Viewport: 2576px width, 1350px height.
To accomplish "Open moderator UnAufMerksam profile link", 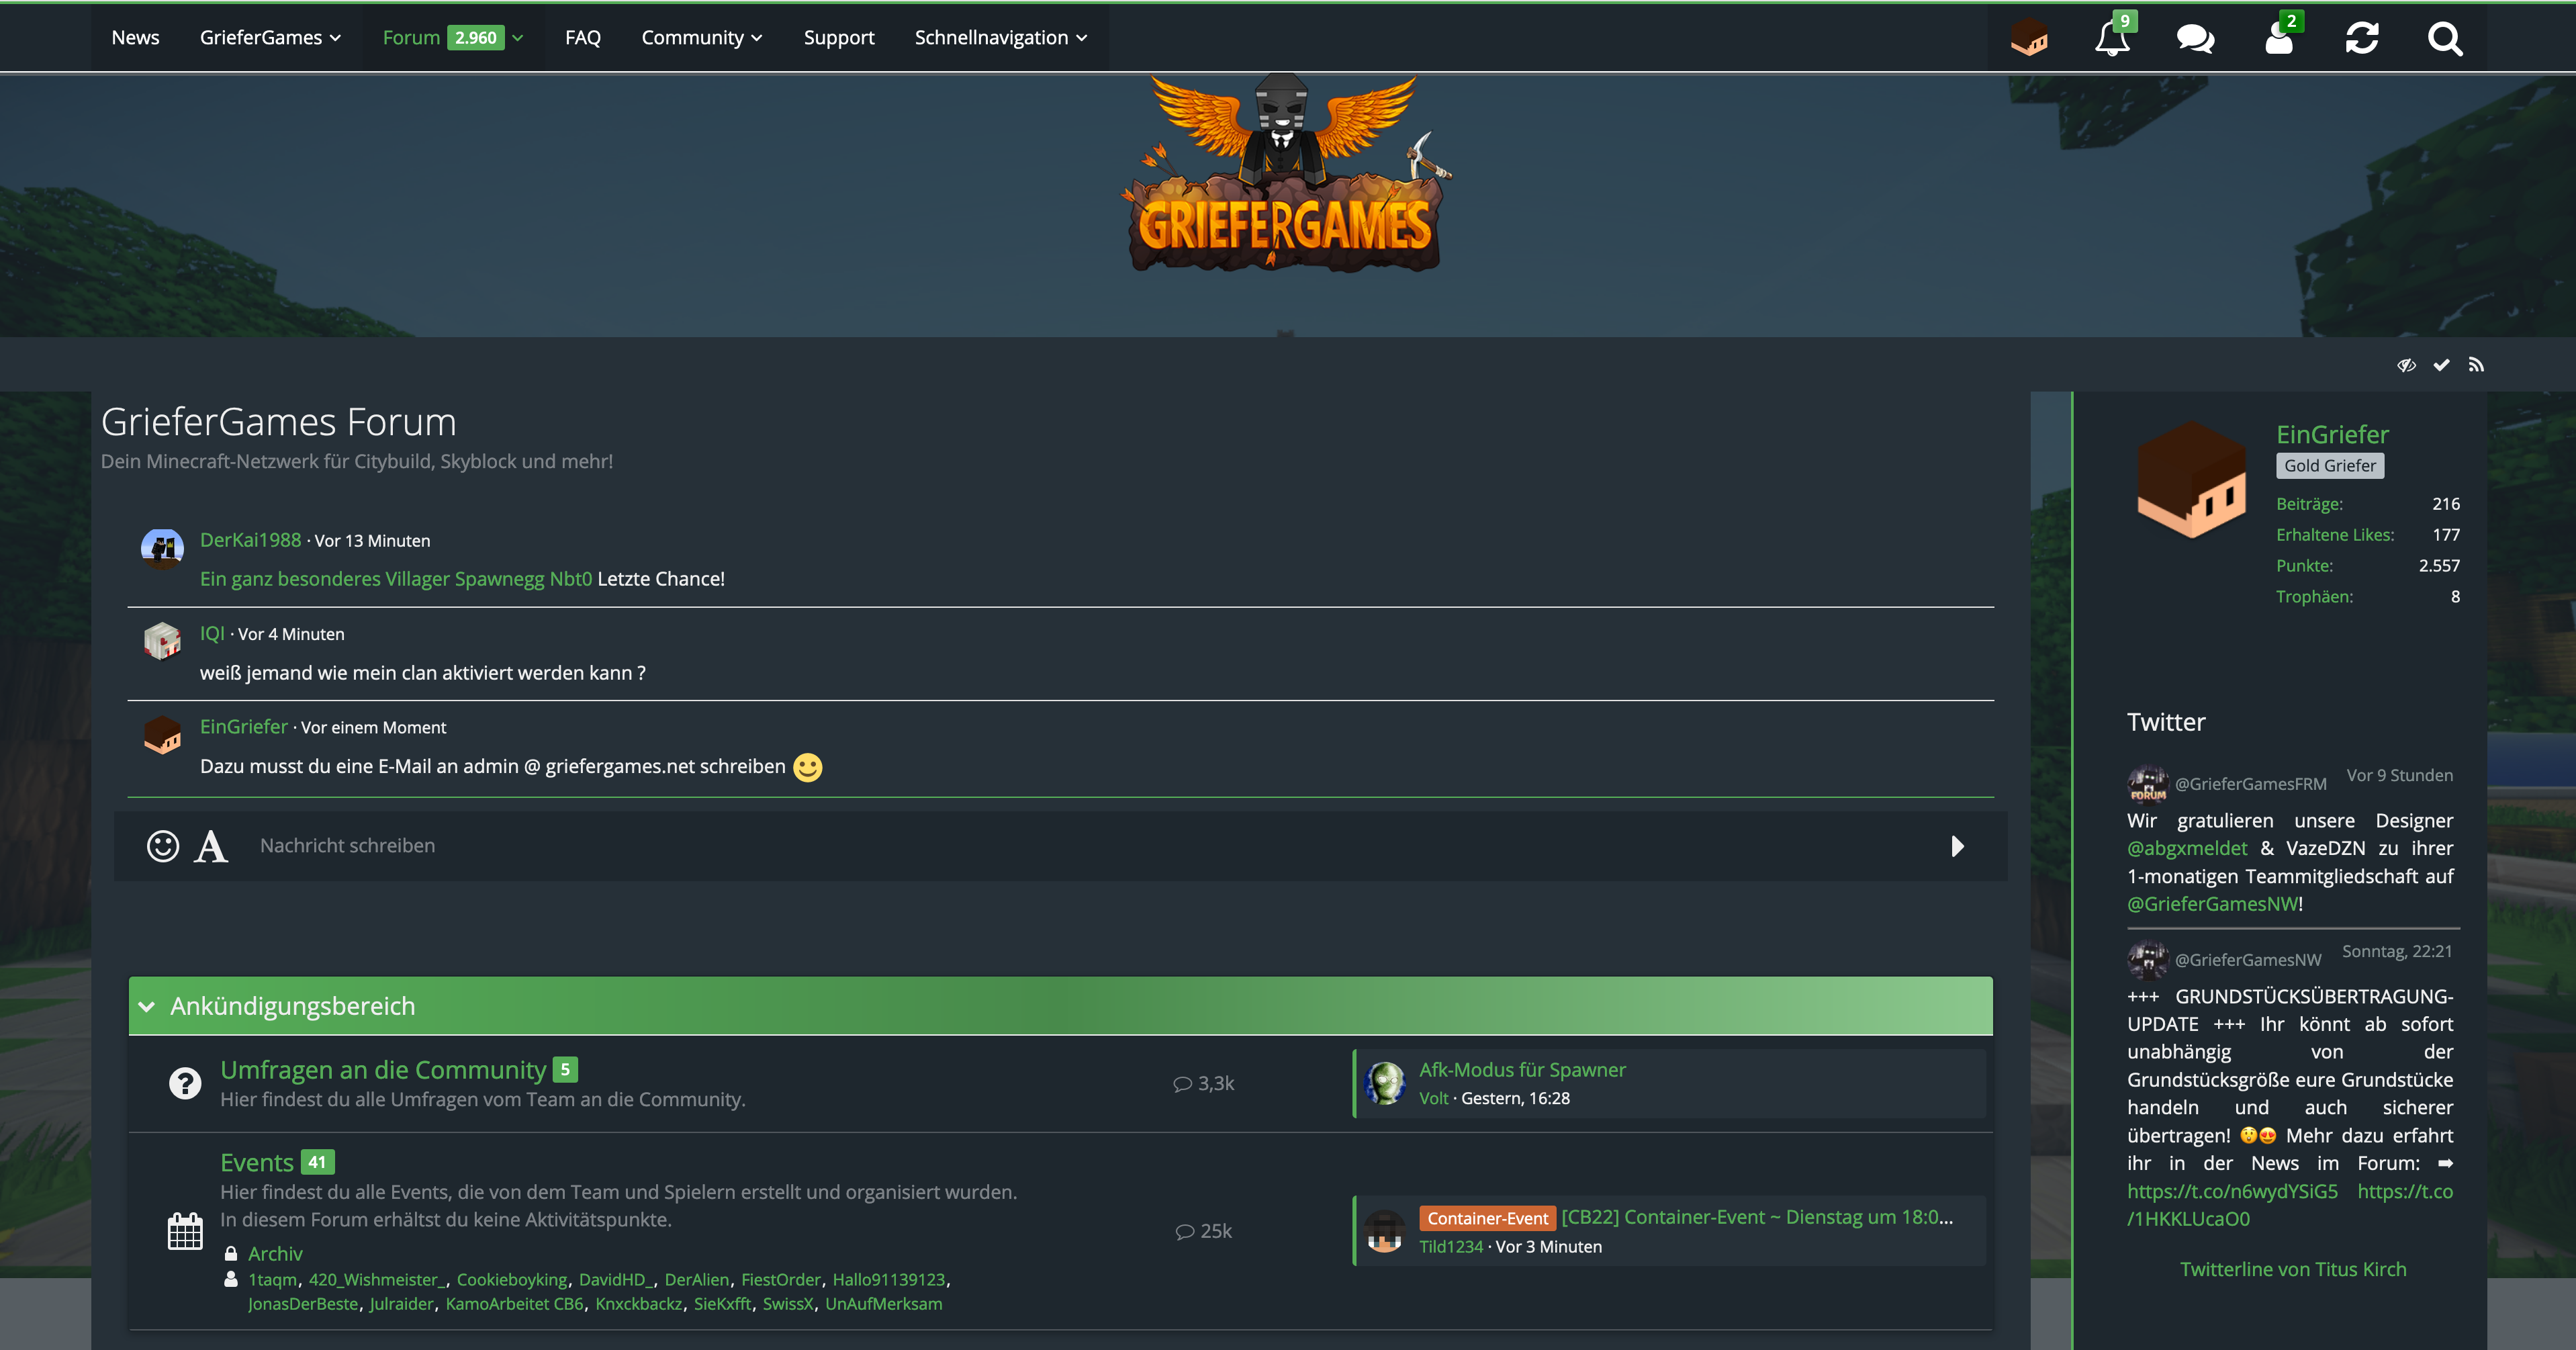I will tap(883, 1304).
